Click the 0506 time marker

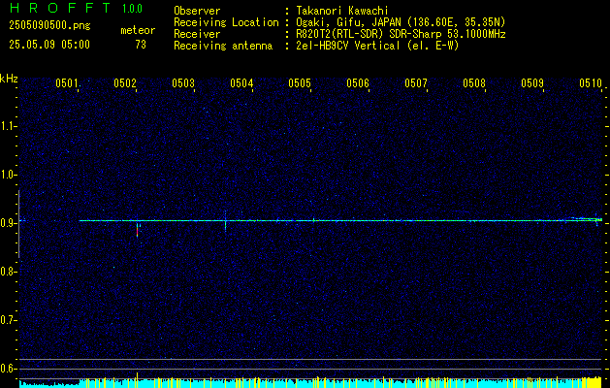[x=358, y=82]
